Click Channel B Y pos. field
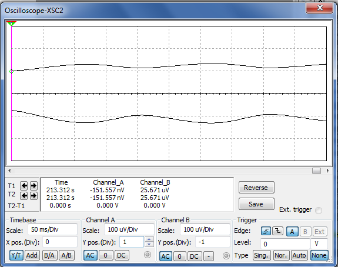Viewport: 338px width, 267px height. click(x=213, y=242)
